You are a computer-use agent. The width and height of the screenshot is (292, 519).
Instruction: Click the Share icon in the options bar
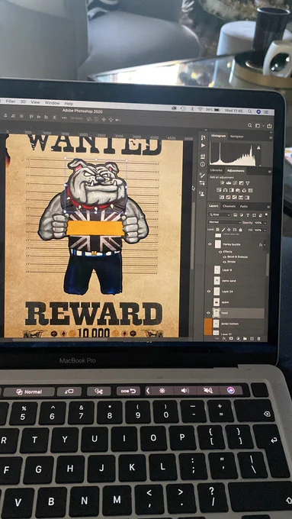pyautogui.click(x=269, y=126)
